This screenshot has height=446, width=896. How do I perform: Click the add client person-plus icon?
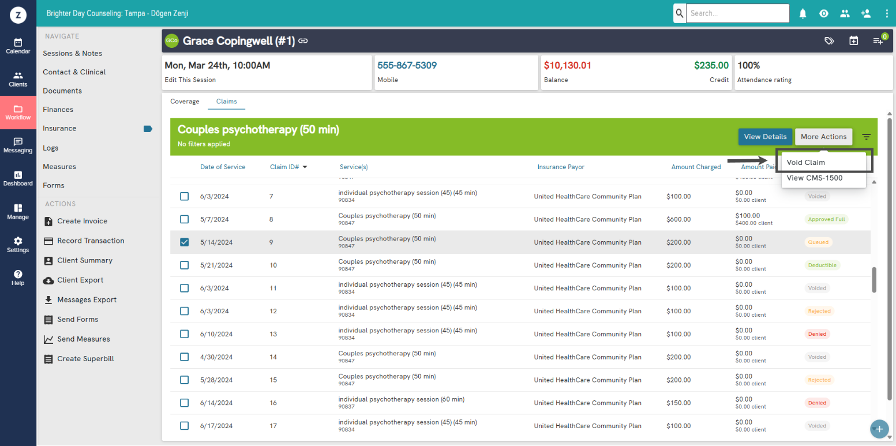[865, 13]
